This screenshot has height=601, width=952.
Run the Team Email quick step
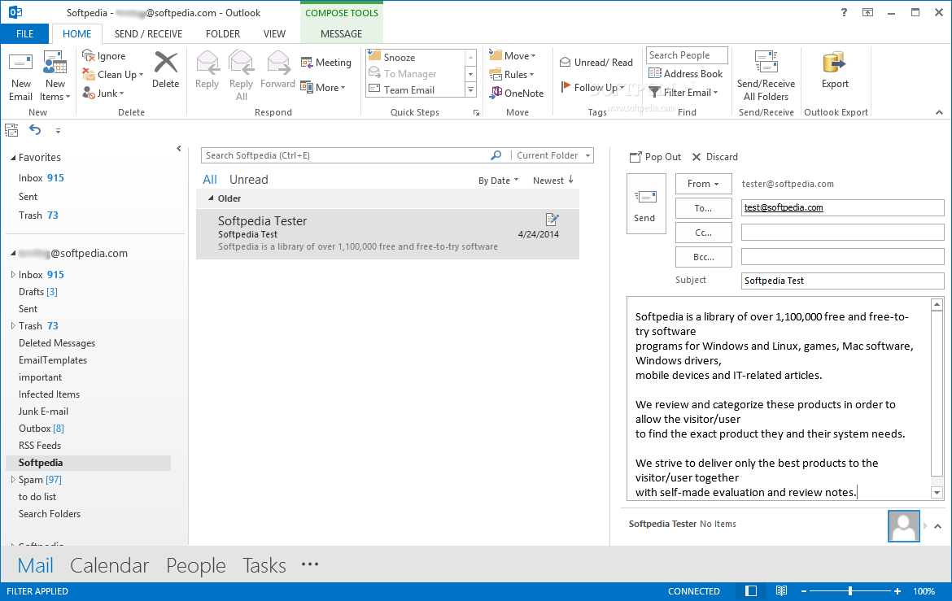click(x=415, y=89)
